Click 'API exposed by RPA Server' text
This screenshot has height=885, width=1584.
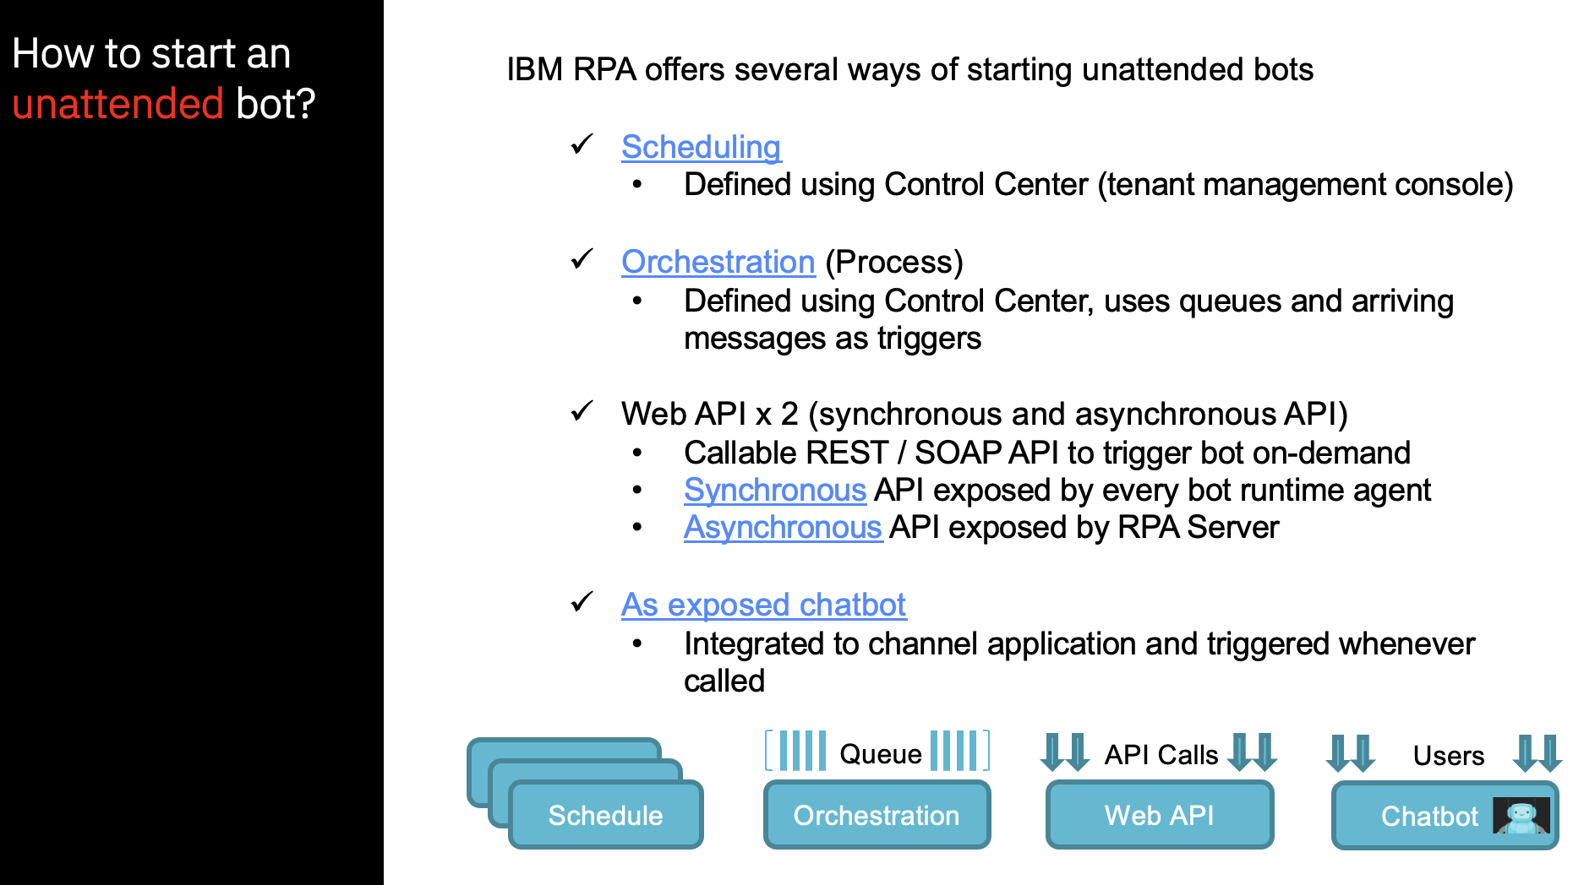coord(1084,527)
